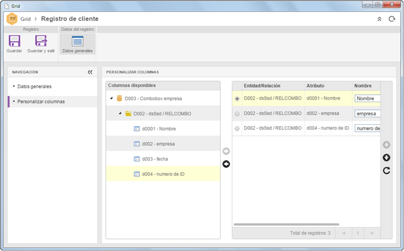
Task: Move selected column up with arrow icon
Action: [x=386, y=145]
